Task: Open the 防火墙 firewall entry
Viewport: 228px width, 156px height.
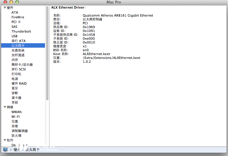Action: click(16, 136)
